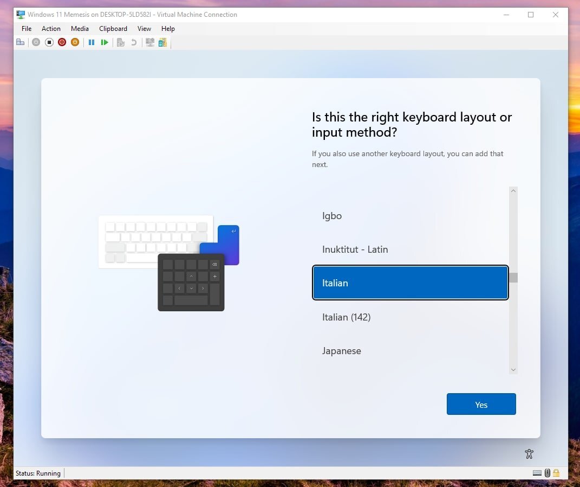
Task: Select the Inuktitut - Latin layout
Action: pos(410,249)
